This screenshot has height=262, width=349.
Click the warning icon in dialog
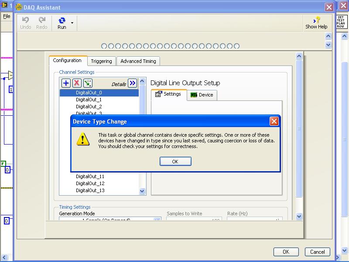pyautogui.click(x=83, y=139)
